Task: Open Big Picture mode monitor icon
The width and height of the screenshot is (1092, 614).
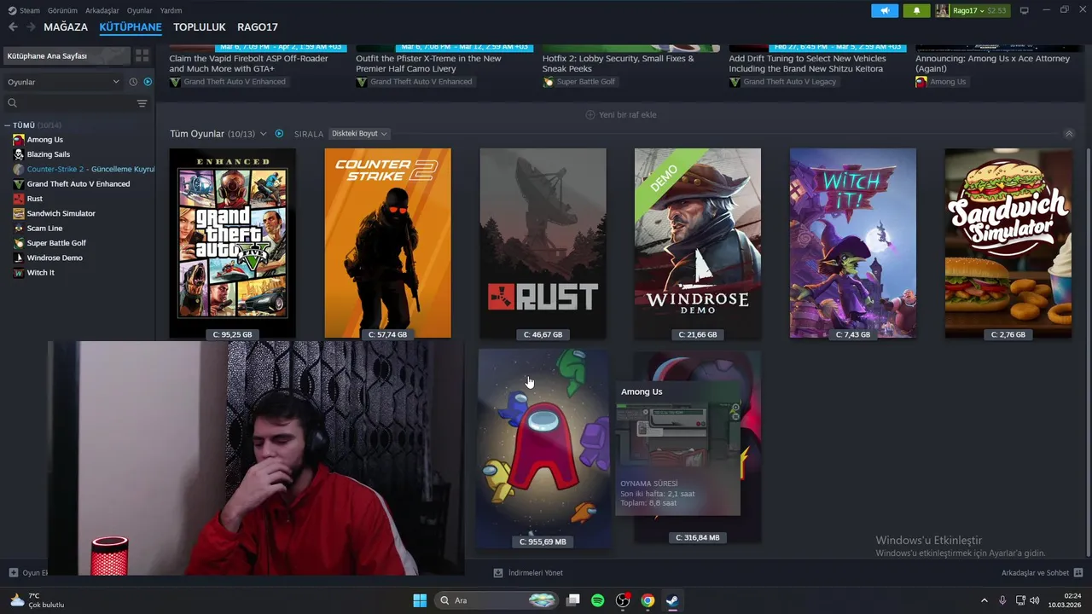Action: 1025,10
